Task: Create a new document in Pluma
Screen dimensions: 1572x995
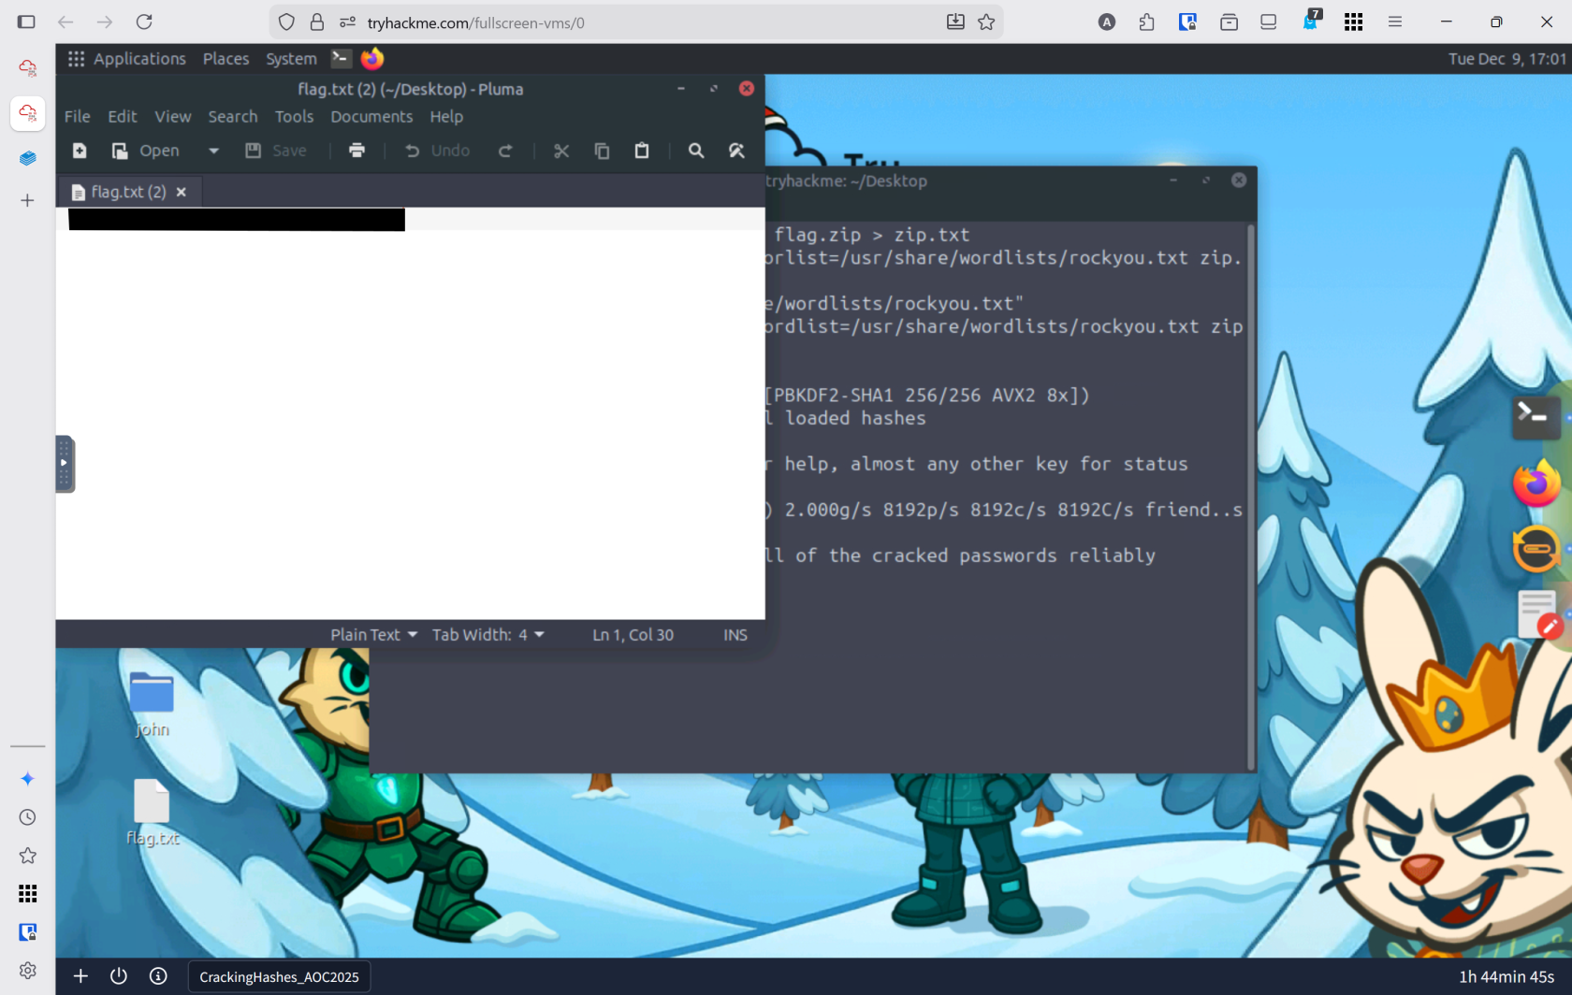Action: coord(80,151)
